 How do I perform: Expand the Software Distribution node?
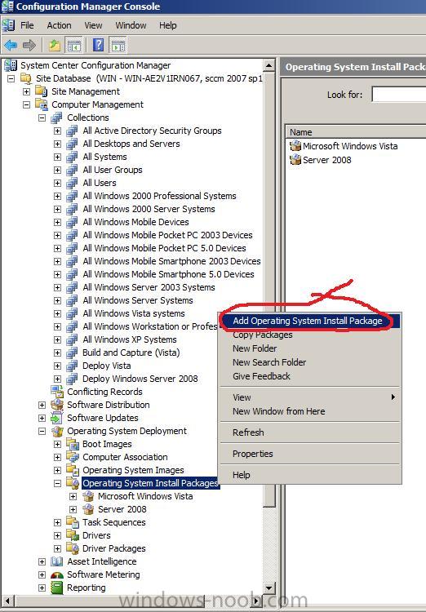pyautogui.click(x=42, y=405)
